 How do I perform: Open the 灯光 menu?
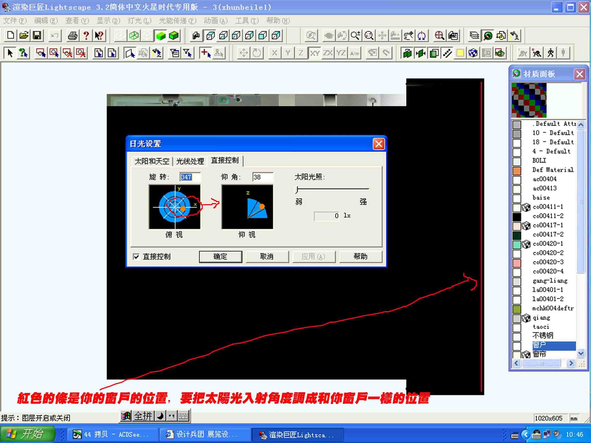click(139, 21)
